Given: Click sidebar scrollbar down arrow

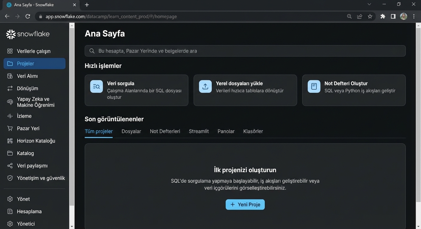Looking at the screenshot, I should 72,226.
